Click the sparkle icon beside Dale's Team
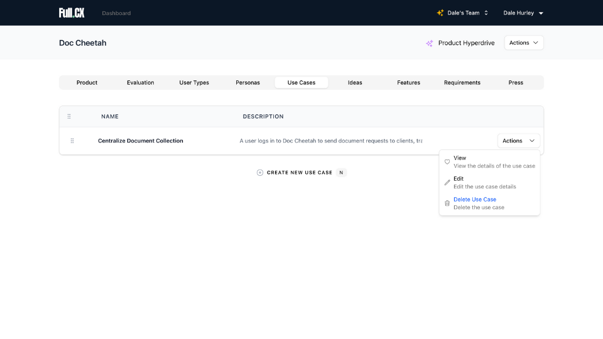 coord(440,13)
